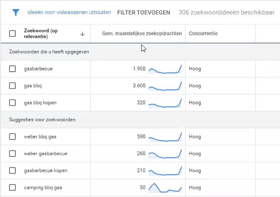
Task: Click FILTER TOEVOEGEN button
Action: click(x=144, y=12)
